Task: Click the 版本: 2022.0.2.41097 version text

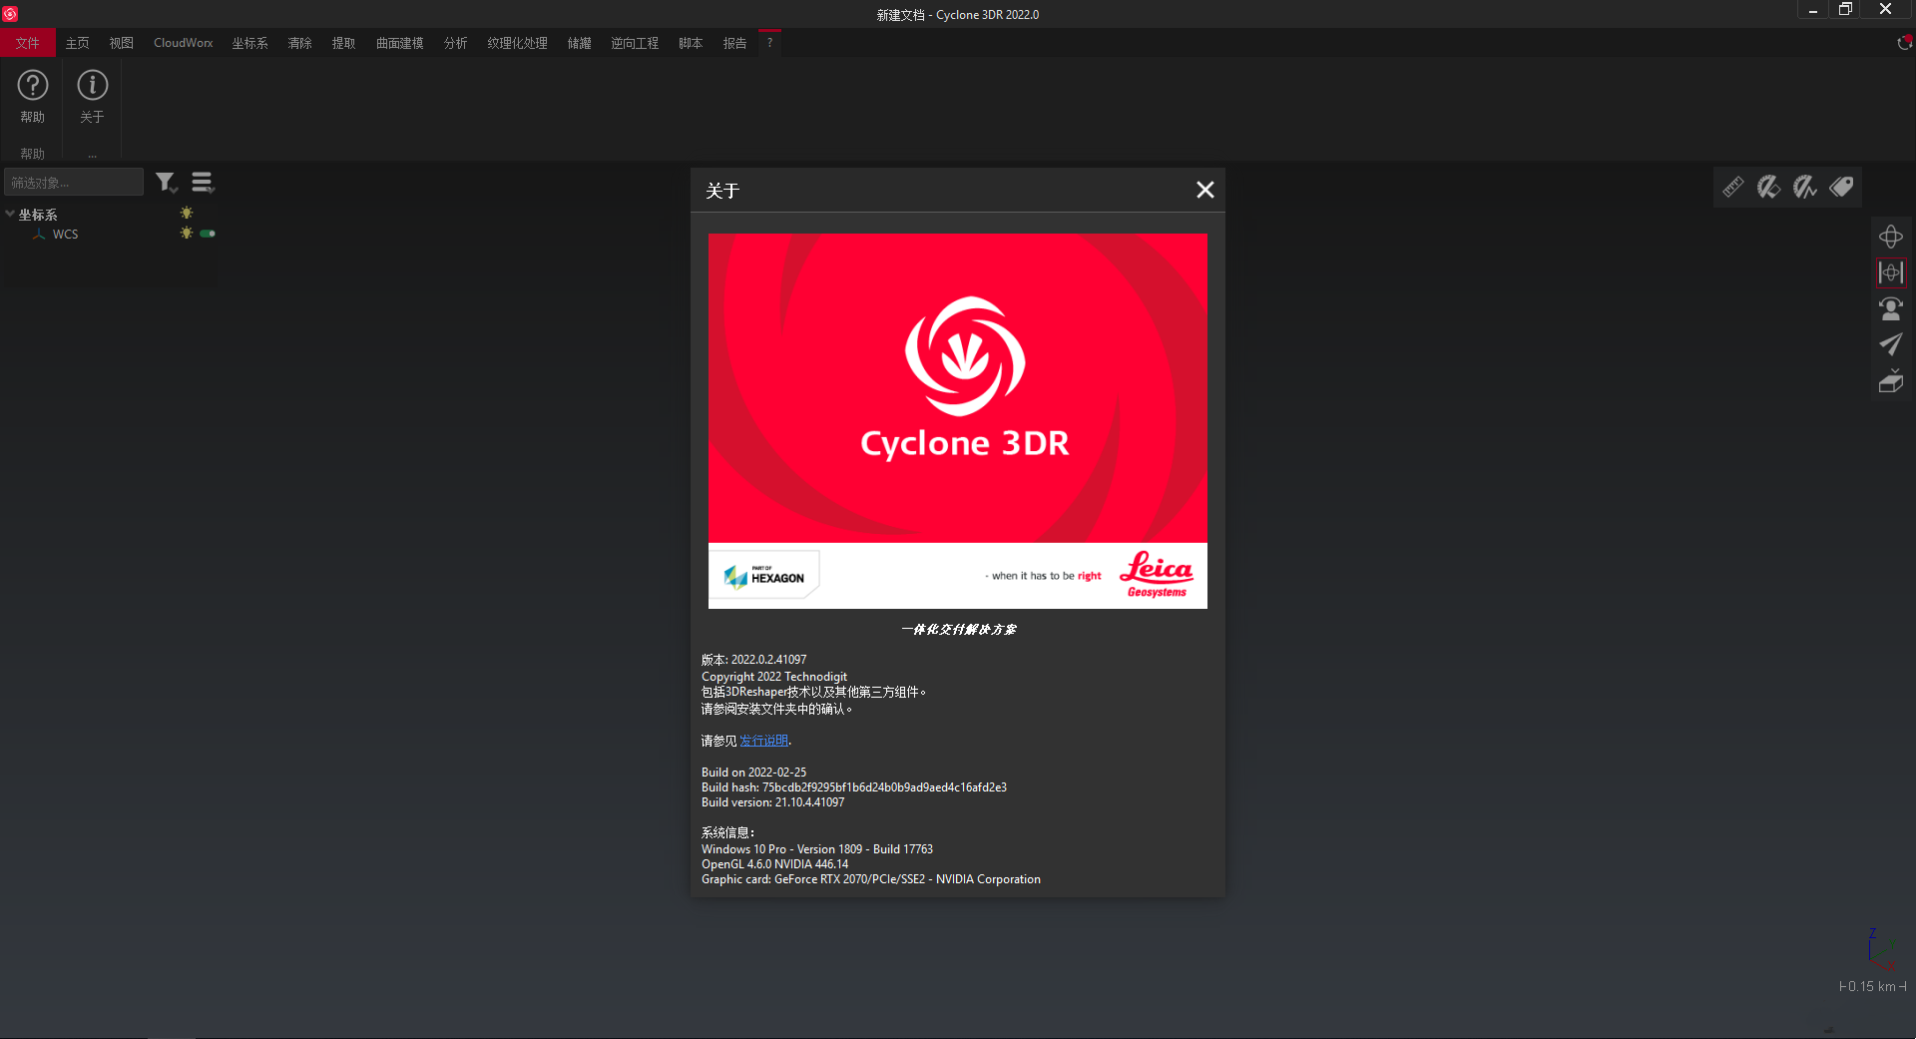Action: tap(754, 660)
